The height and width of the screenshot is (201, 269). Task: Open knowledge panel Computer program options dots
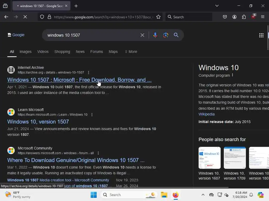click(232, 75)
